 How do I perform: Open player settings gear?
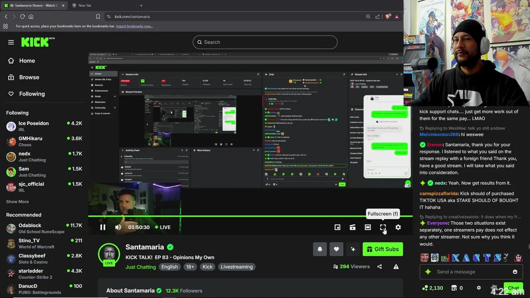(x=398, y=227)
